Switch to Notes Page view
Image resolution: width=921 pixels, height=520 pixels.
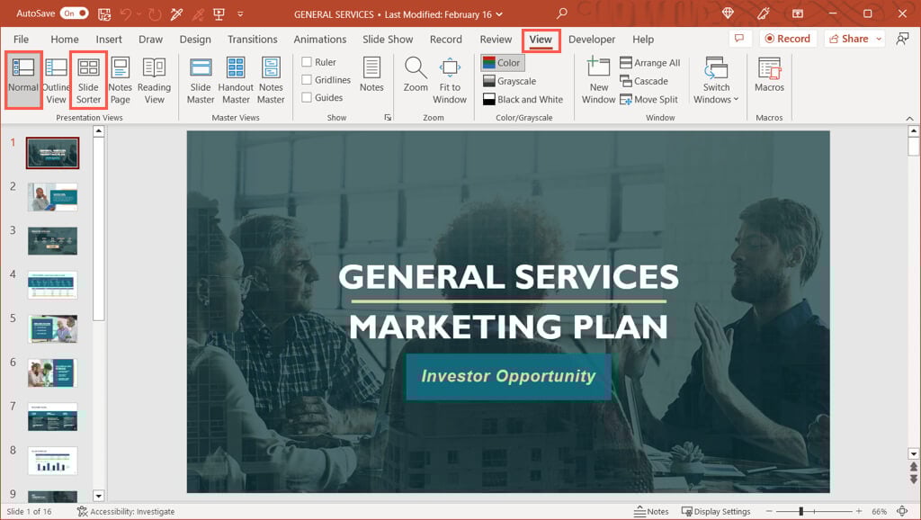(120, 81)
